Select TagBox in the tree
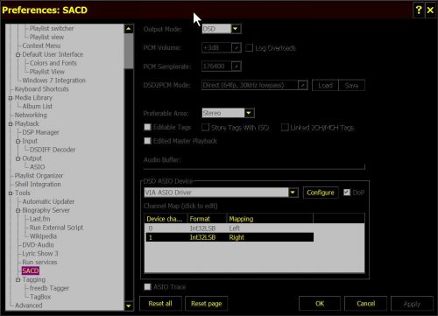438x316 pixels. [x=40, y=297]
